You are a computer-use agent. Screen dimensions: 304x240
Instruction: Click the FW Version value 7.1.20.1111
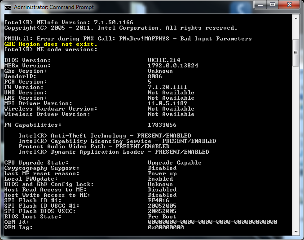click(x=167, y=87)
